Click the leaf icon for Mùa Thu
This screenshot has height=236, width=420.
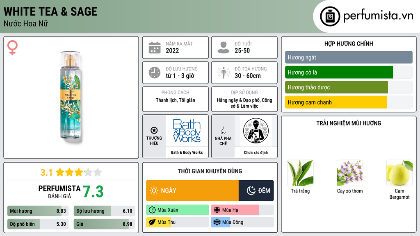click(152, 222)
